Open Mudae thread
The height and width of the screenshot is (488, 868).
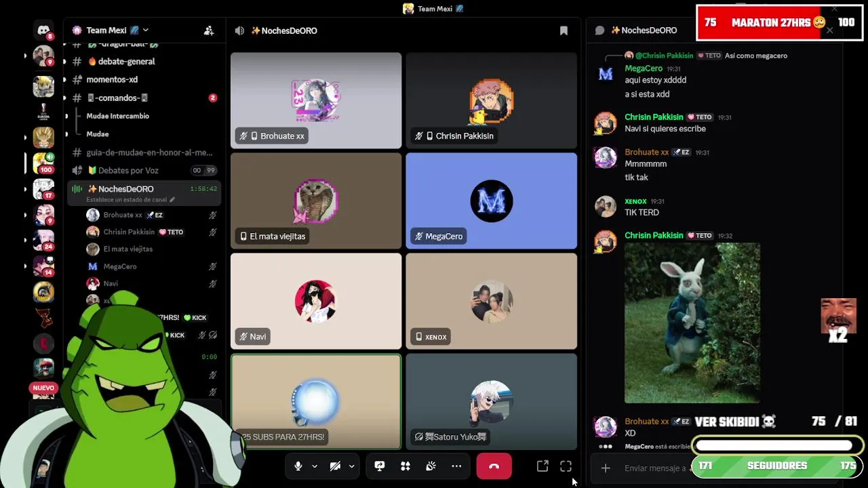[x=98, y=134]
